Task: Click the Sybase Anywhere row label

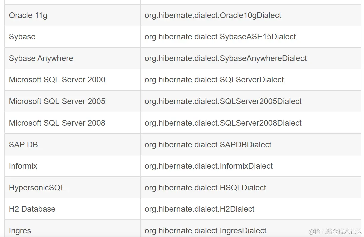Action: (41, 58)
